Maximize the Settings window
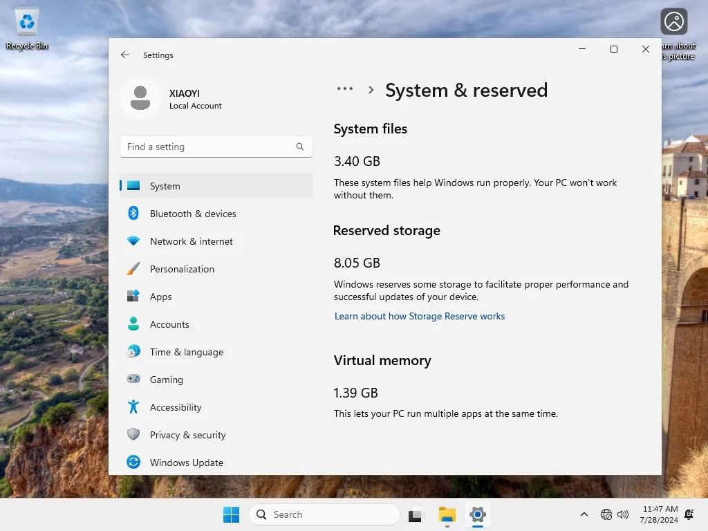Viewport: 708px width, 531px height. (614, 49)
